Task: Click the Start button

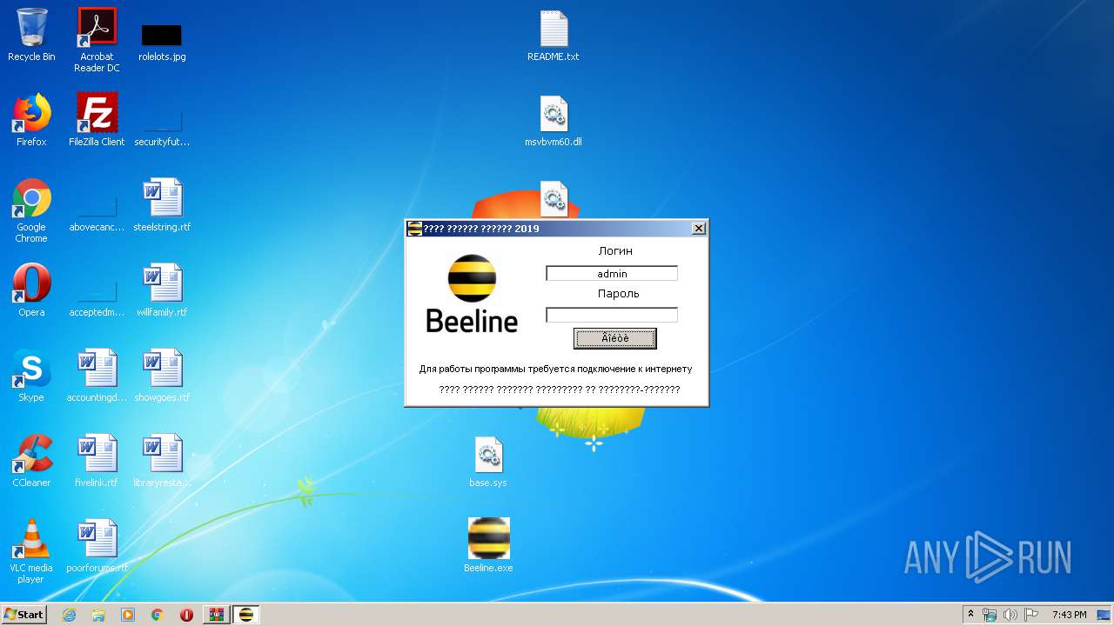Action: pos(23,615)
